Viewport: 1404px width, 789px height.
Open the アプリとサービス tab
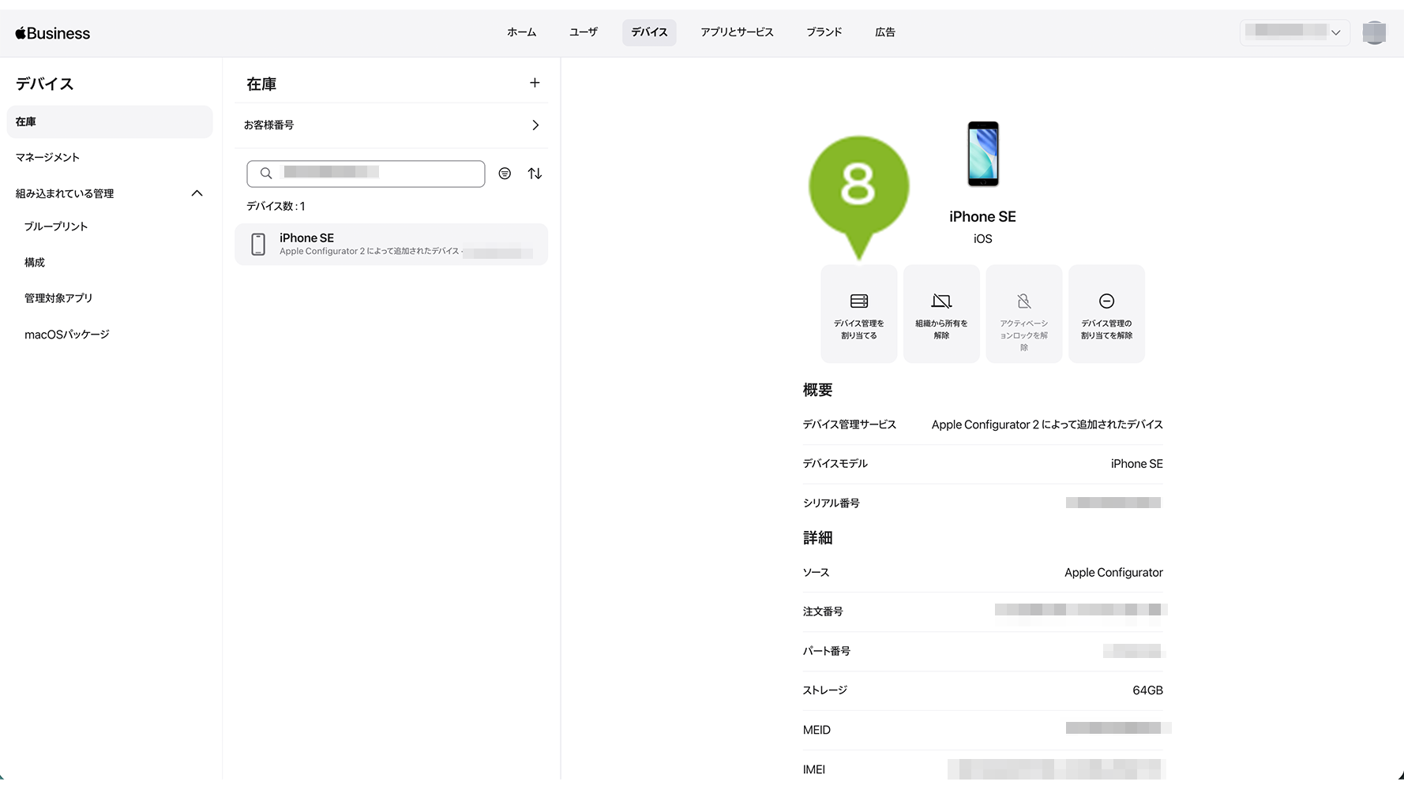pos(737,32)
